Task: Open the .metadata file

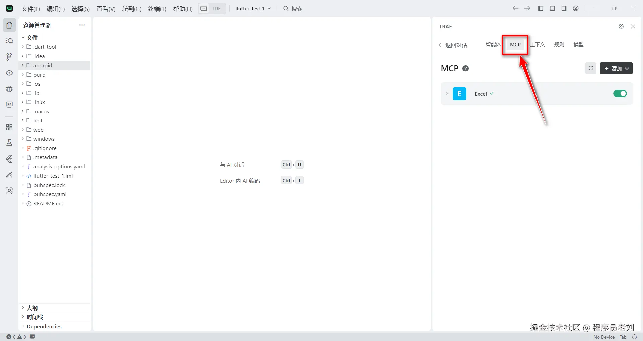Action: point(45,157)
